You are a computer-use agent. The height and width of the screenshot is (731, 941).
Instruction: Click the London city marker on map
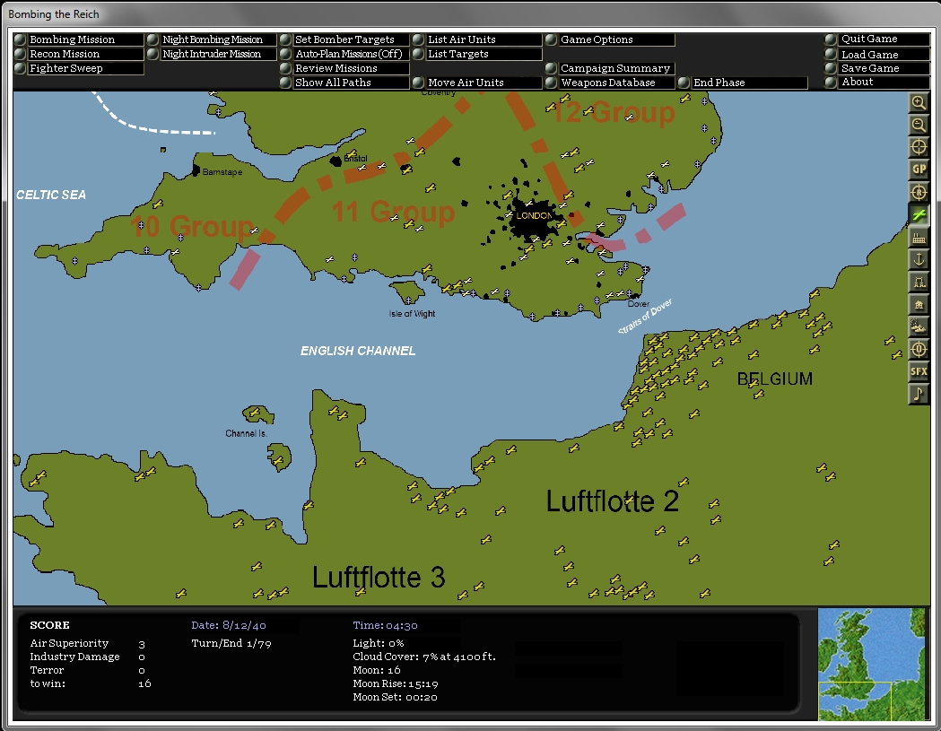pyautogui.click(x=534, y=215)
